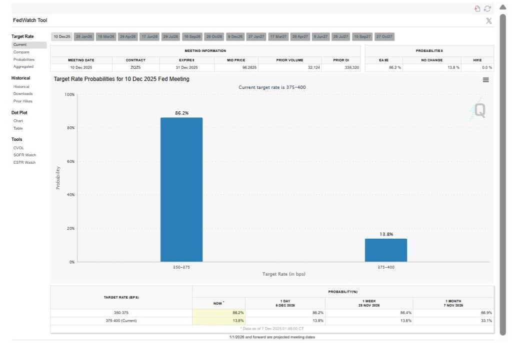Open the currently selected 10 Dec25 tab

[61, 36]
